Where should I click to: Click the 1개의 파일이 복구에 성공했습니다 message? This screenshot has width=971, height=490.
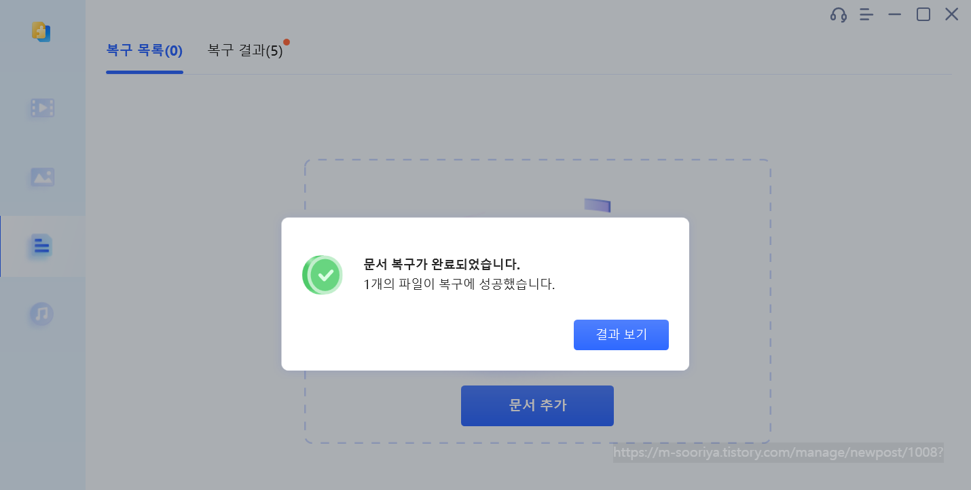point(460,284)
